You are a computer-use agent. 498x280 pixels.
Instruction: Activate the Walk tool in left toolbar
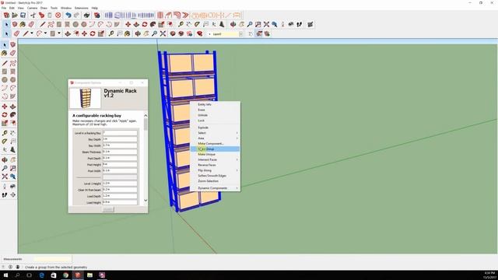5,194
